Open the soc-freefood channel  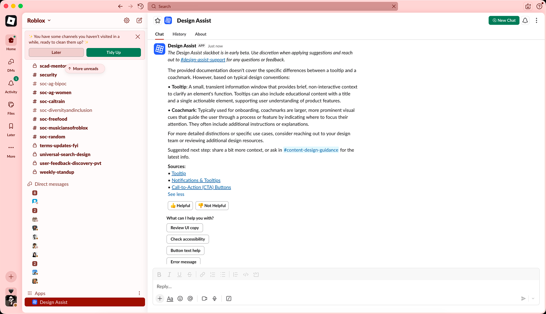[53, 119]
